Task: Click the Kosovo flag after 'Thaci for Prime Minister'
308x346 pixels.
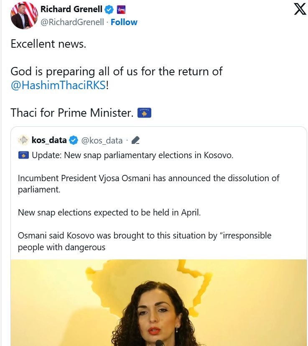Action: coord(144,113)
